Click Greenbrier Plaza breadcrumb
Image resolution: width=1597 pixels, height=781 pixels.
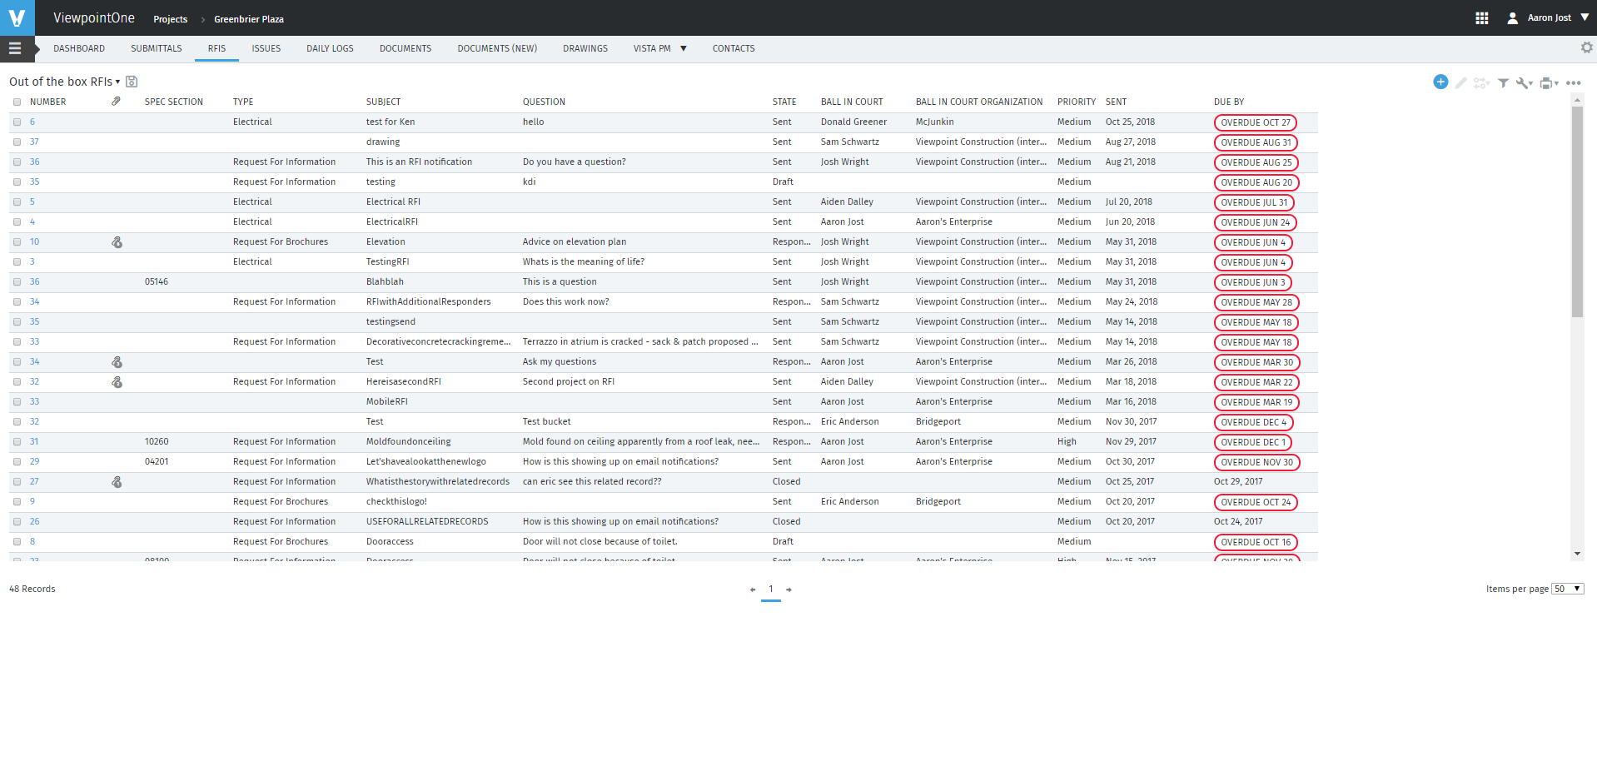tap(249, 19)
